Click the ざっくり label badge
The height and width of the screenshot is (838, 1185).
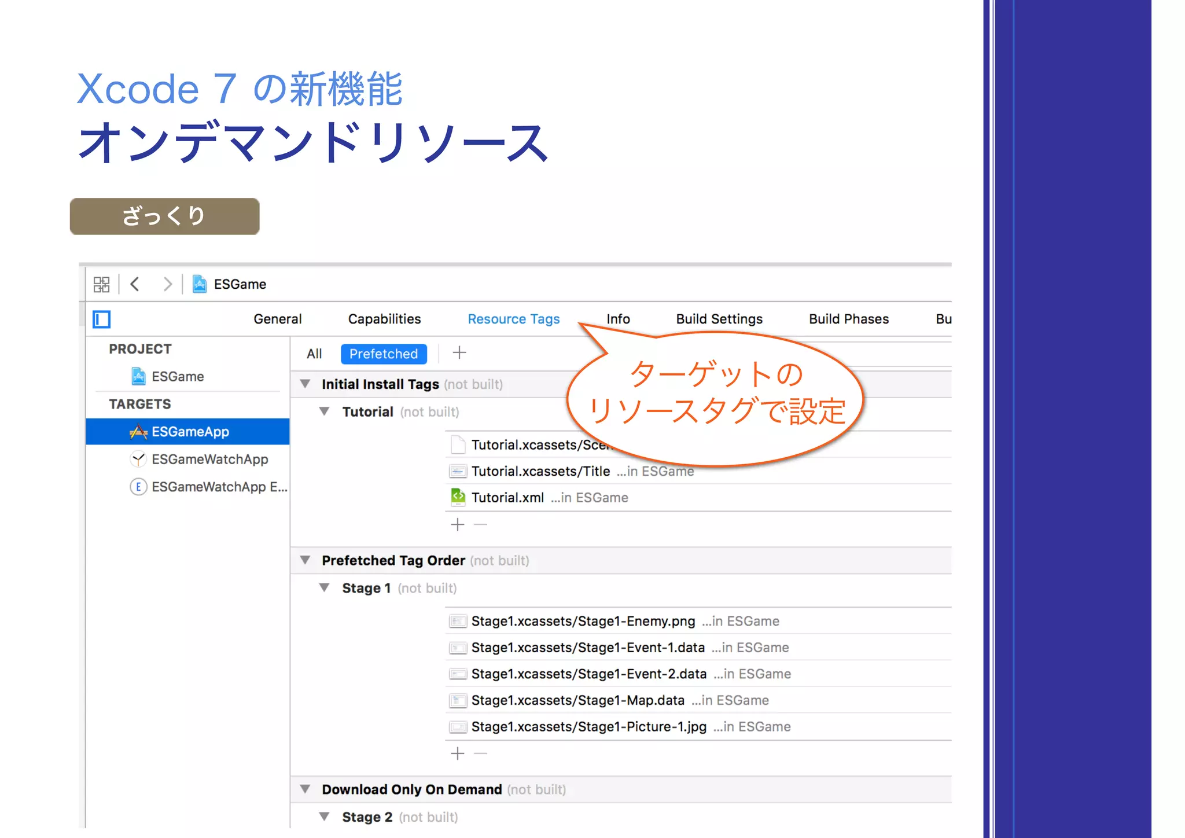[164, 216]
